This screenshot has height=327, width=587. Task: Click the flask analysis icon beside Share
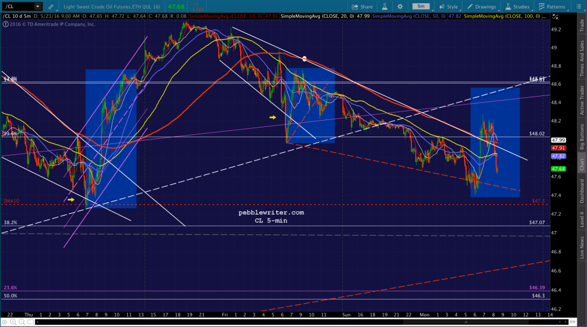(385, 7)
